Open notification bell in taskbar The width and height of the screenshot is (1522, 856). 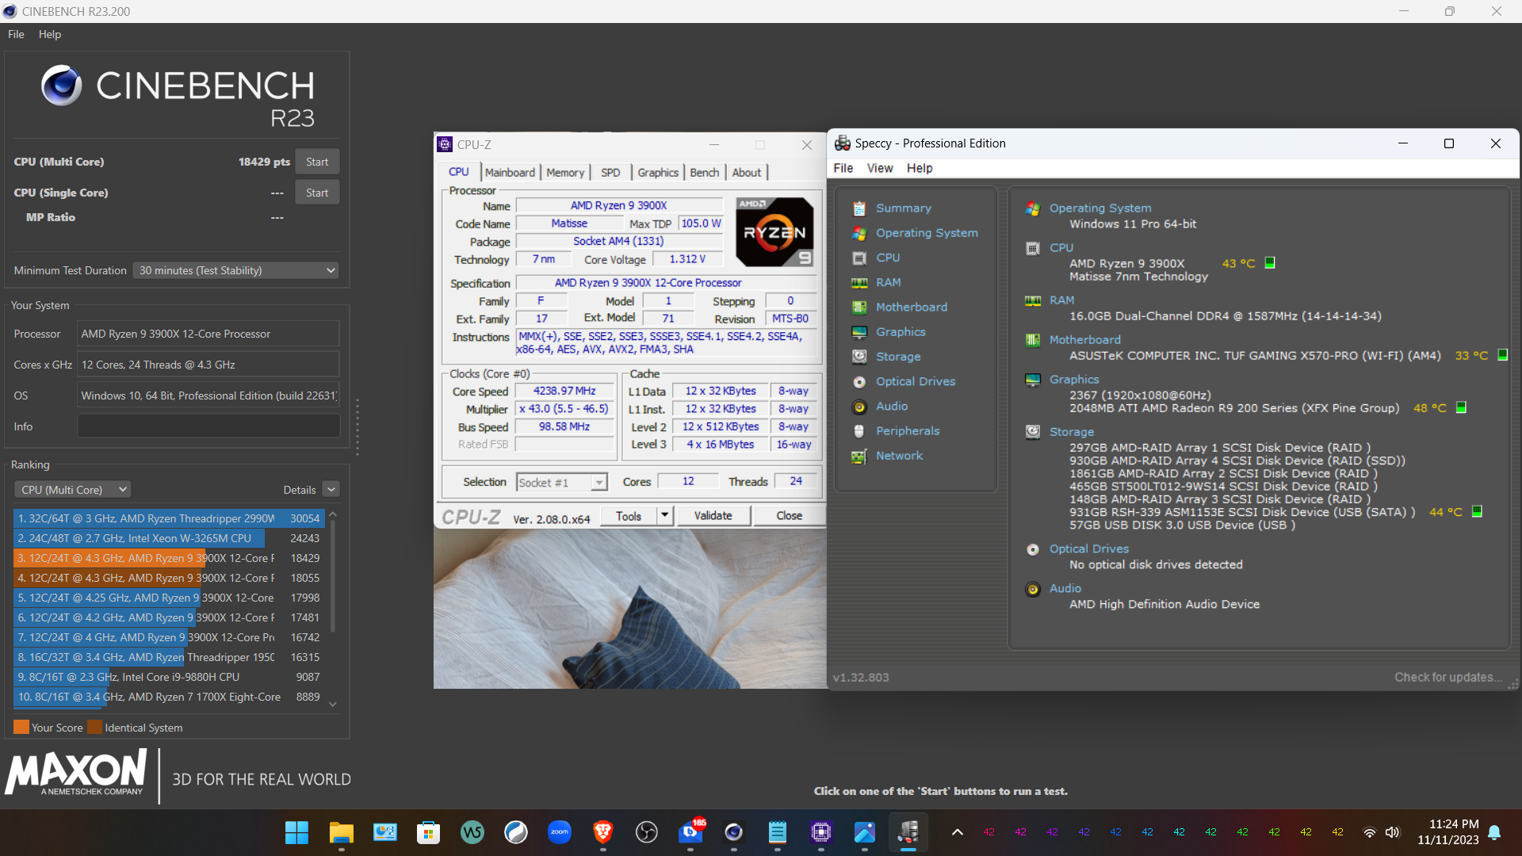1494,832
